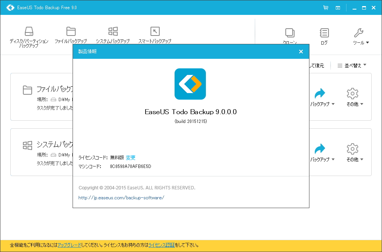The image size is (382, 252).
Task: Open the ファイルバックアップ tool
Action: tap(71, 34)
